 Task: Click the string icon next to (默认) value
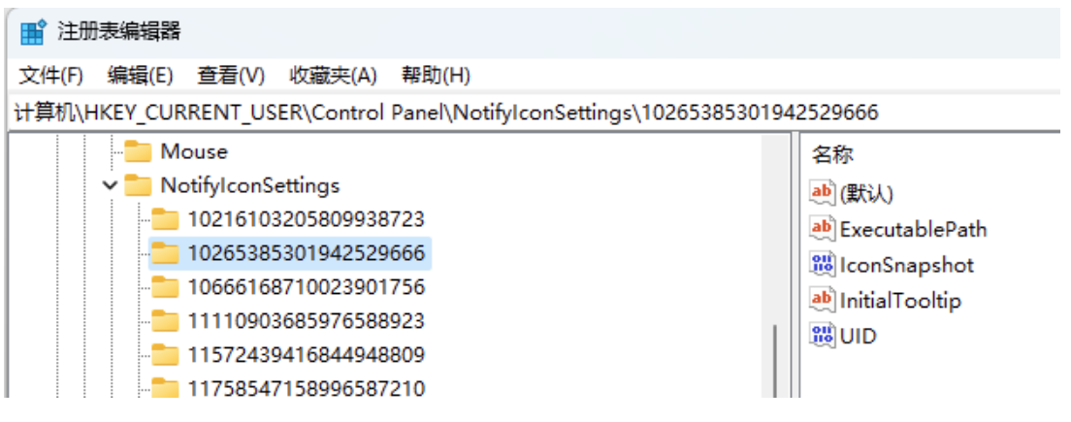pos(822,193)
